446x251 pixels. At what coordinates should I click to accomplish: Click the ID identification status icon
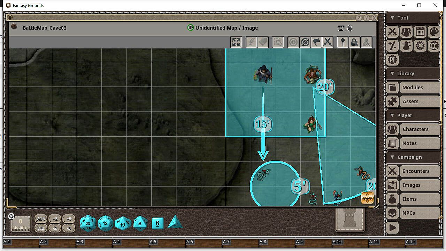[191, 28]
